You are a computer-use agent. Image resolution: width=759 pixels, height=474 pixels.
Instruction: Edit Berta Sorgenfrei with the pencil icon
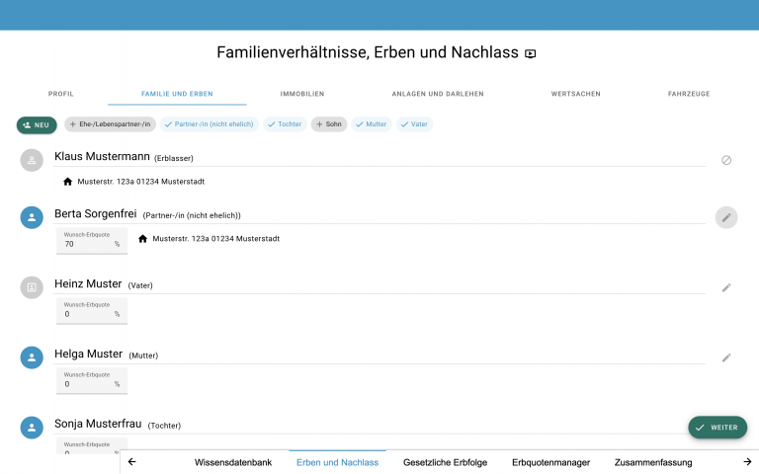[x=726, y=217]
